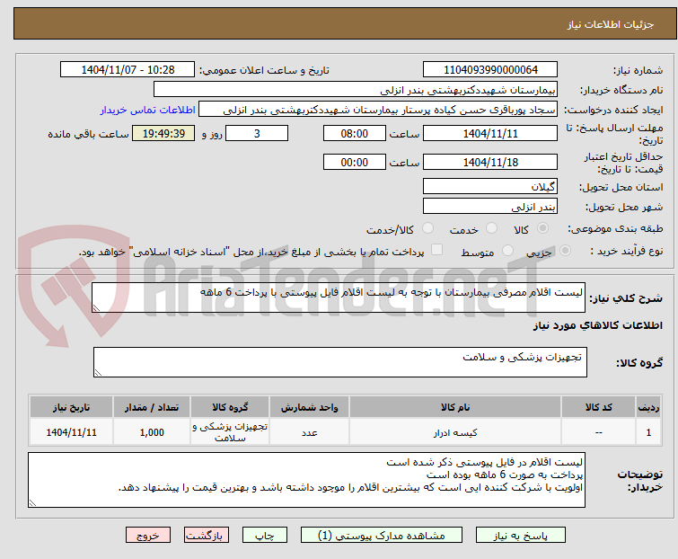This screenshot has width=678, height=559.
Task: Click the تاریخ نیاز column header
Action: click(71, 407)
